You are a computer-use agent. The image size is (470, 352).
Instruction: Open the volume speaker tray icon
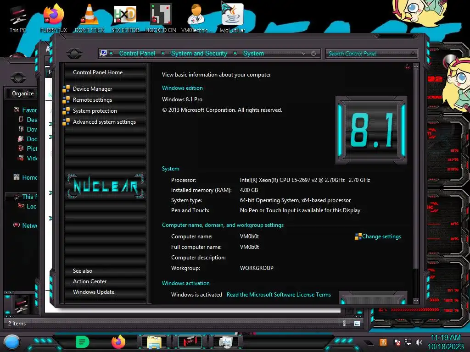click(x=419, y=342)
